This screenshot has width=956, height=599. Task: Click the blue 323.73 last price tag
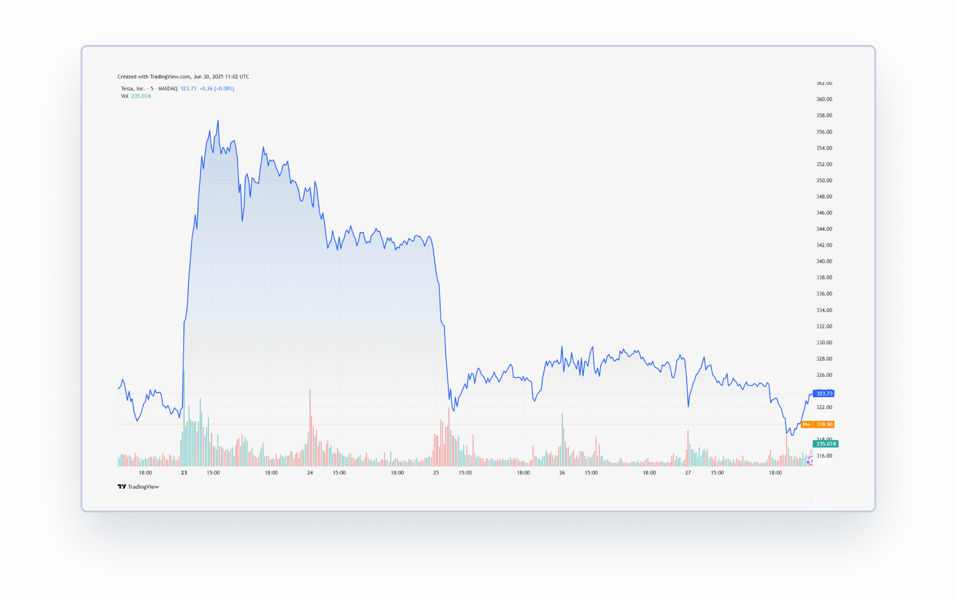[x=823, y=393]
